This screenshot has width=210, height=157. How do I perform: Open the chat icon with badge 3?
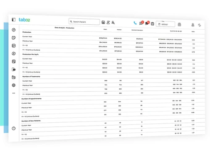point(141,23)
